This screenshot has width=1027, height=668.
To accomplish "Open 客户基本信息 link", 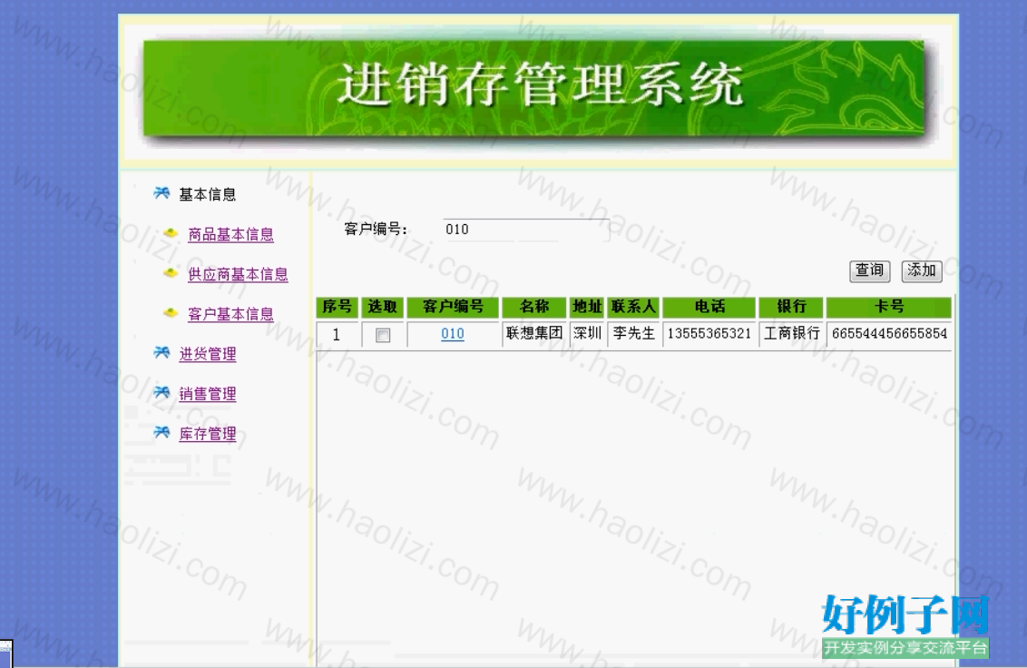I will coord(230,315).
